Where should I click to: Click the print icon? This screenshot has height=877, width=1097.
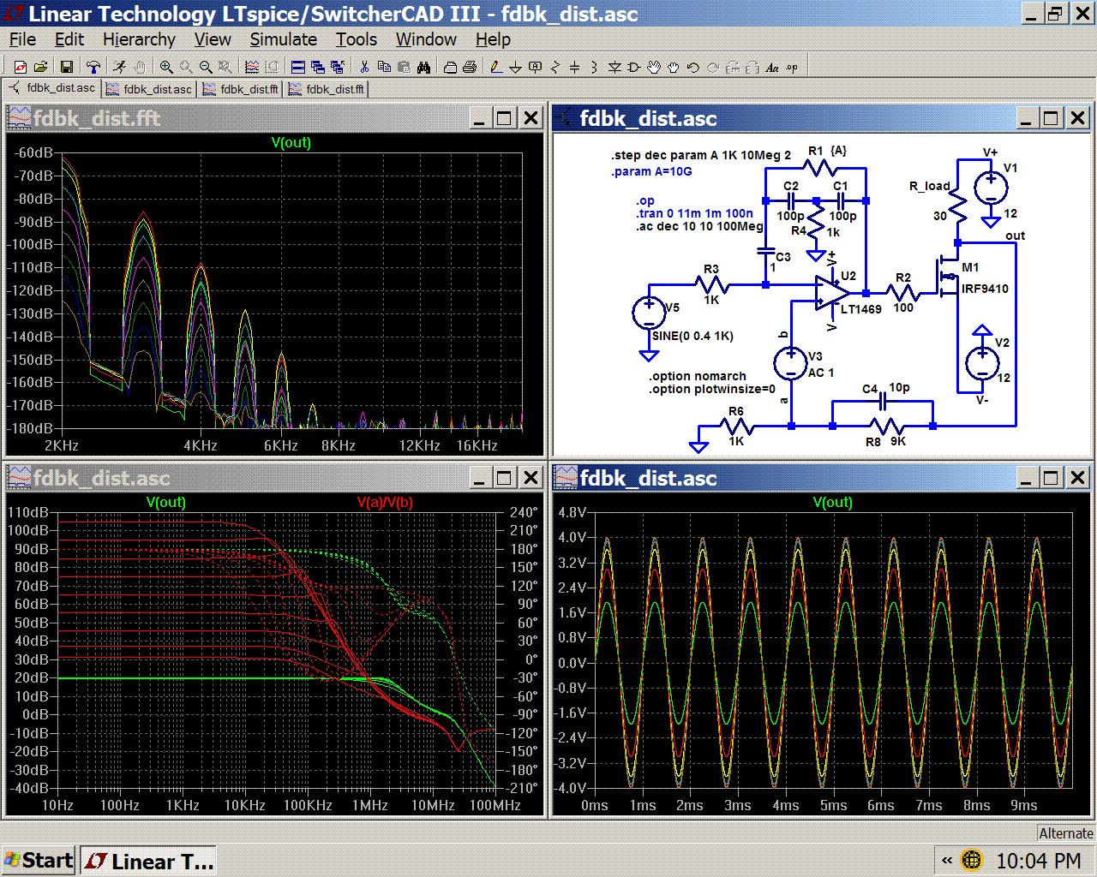pyautogui.click(x=470, y=67)
